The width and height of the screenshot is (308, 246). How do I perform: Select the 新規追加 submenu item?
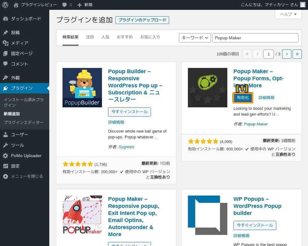point(12,114)
